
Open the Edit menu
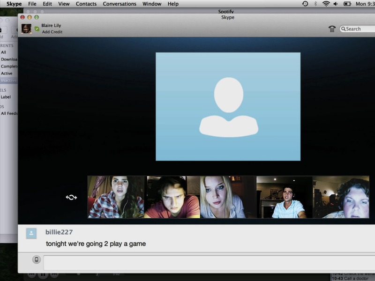47,4
